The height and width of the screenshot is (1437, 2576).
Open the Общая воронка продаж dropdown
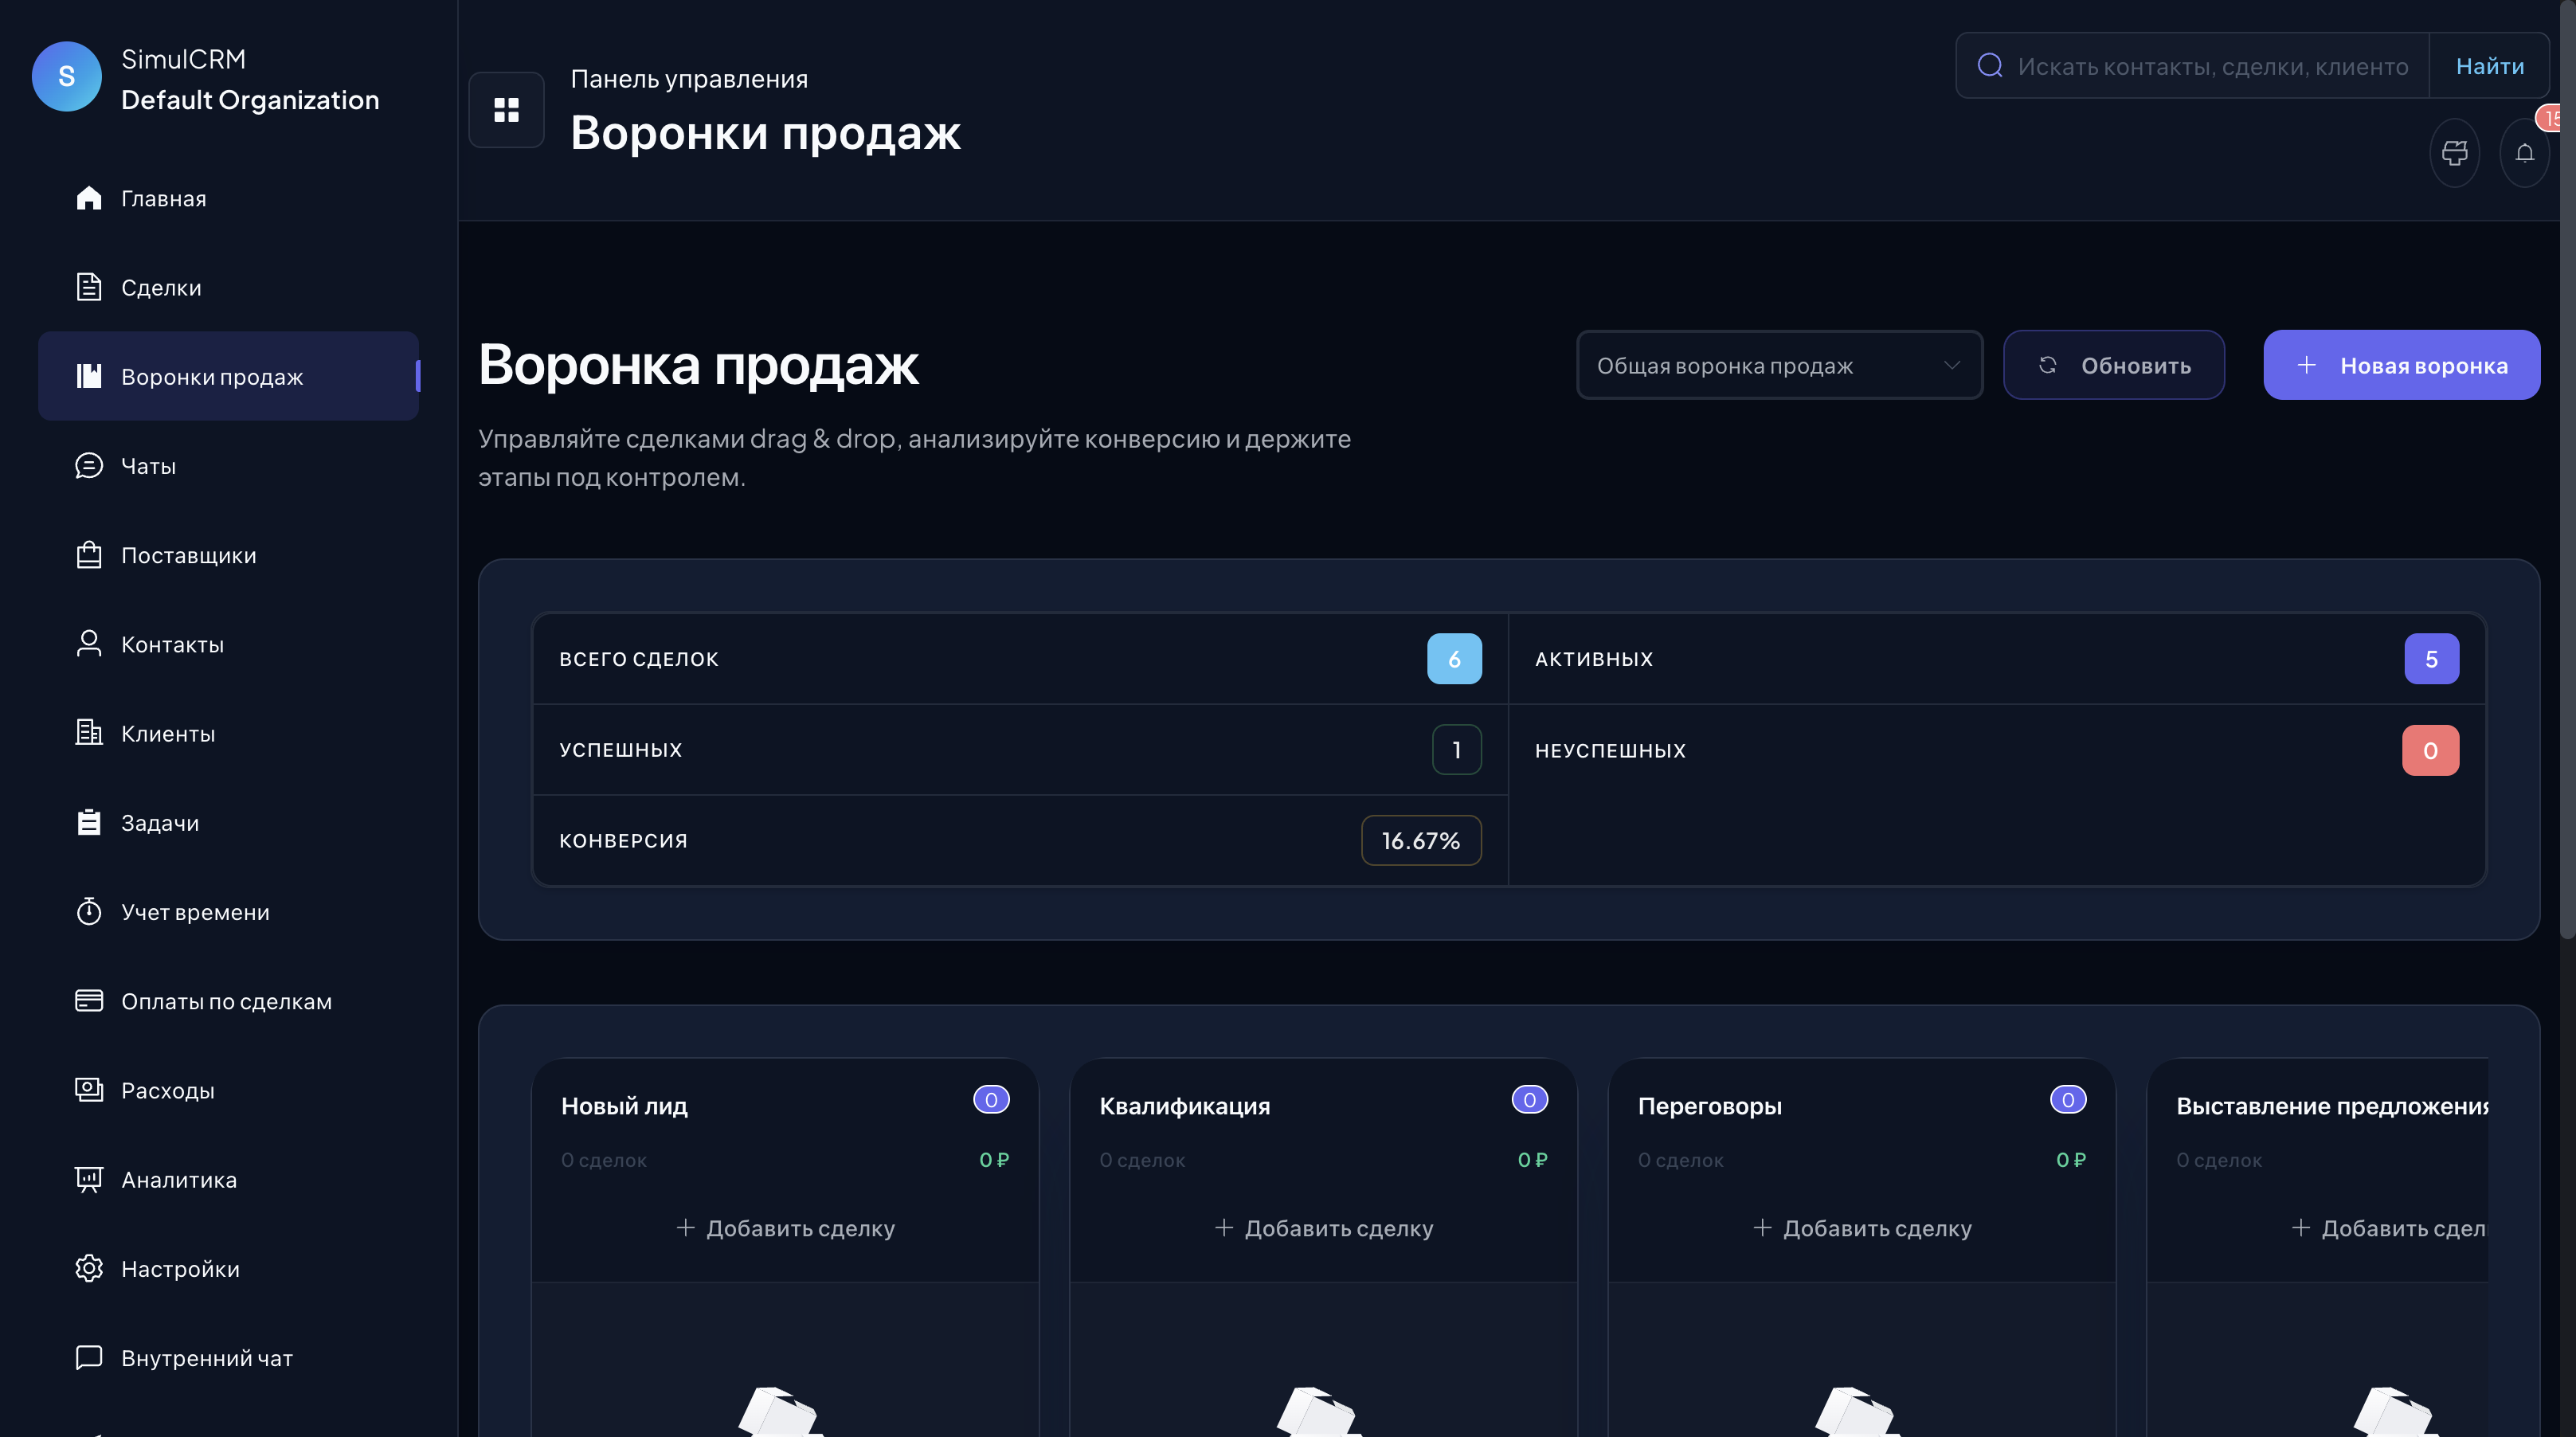click(1779, 365)
